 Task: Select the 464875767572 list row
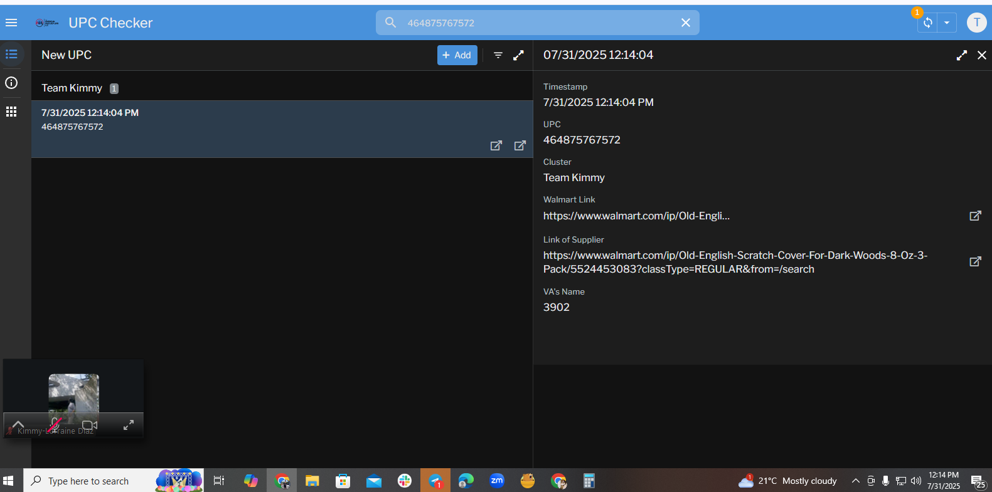coord(282,129)
